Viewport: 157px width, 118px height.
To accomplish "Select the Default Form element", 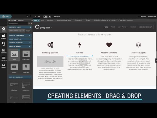I will click(26, 86).
